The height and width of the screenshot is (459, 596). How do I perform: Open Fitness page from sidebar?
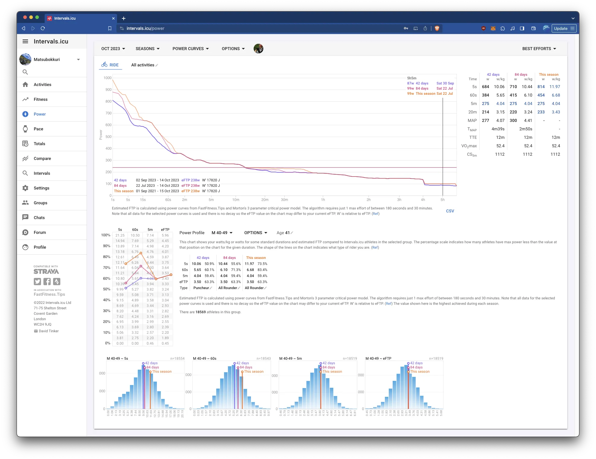coord(40,99)
